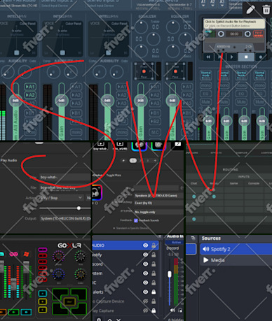Screen dimensions: 272x321
Task: Click the volume slider handle in Play Audio
Action: (79, 208)
